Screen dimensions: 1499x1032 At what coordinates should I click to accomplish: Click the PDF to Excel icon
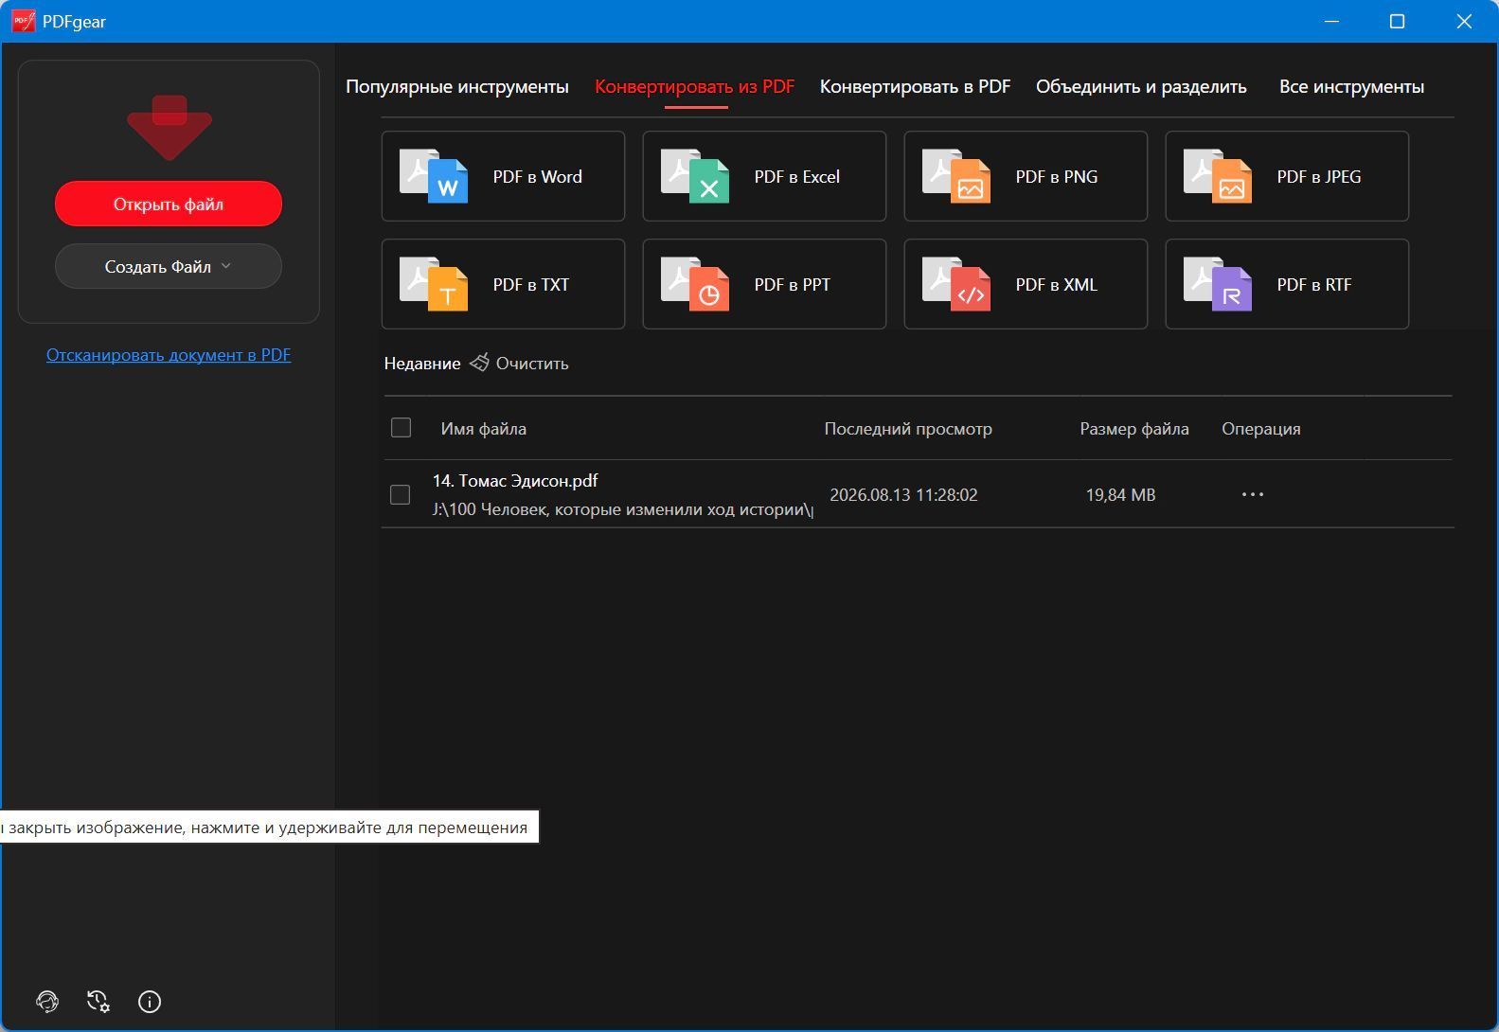point(695,176)
